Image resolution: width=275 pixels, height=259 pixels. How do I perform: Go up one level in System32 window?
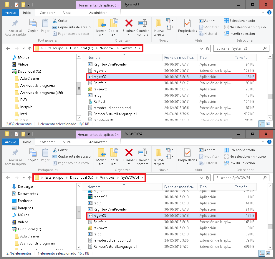(x=30, y=48)
